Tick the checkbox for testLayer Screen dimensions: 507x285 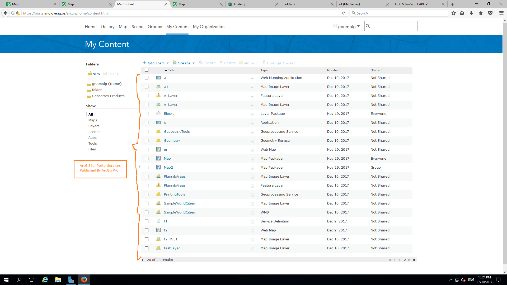147,248
